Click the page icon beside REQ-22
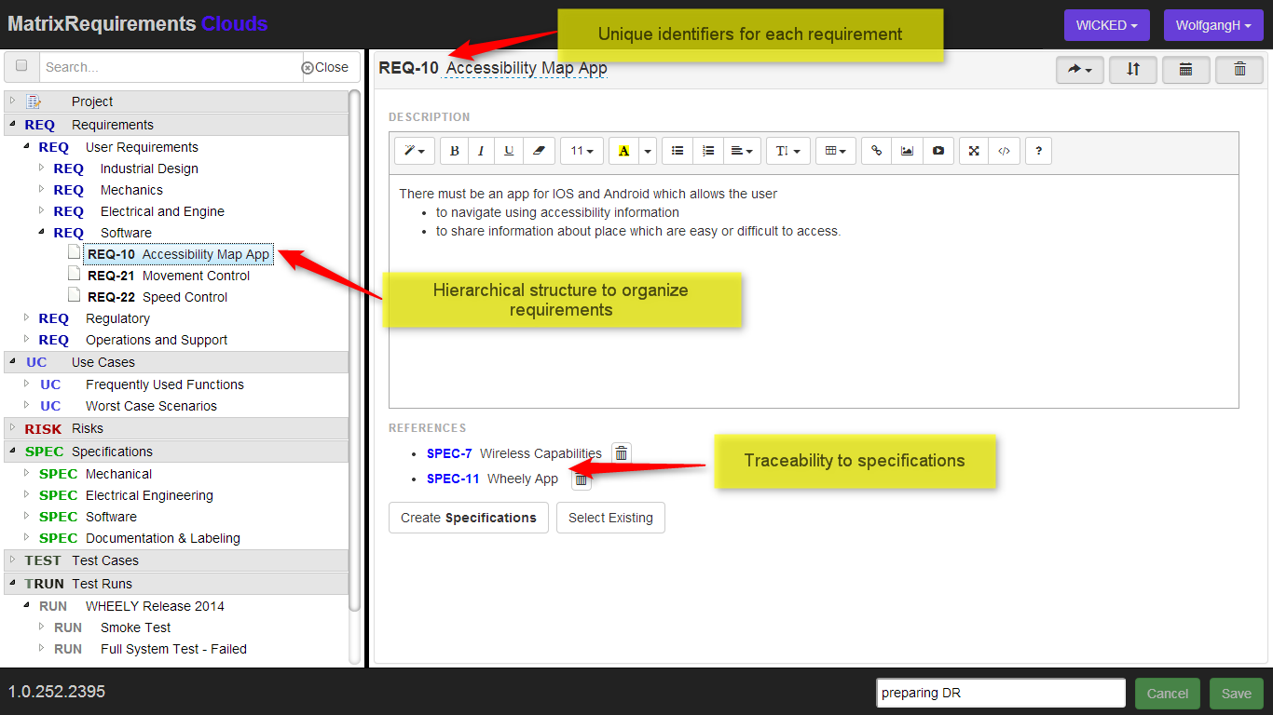The width and height of the screenshot is (1273, 715). tap(75, 296)
